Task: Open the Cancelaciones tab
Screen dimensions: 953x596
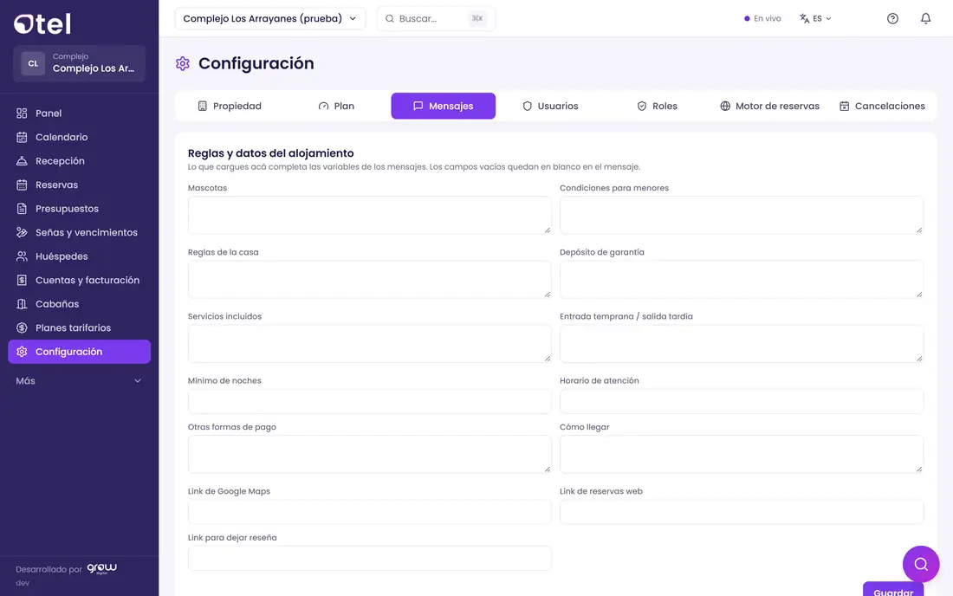Action: click(x=882, y=106)
